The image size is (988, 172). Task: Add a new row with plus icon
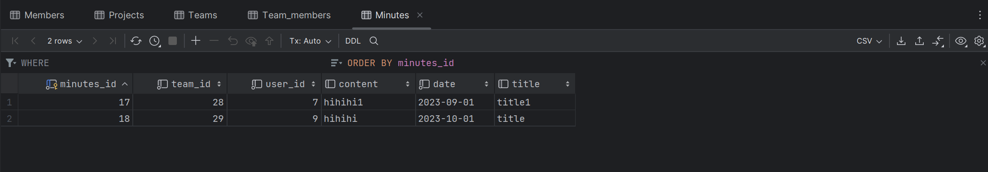(x=196, y=41)
